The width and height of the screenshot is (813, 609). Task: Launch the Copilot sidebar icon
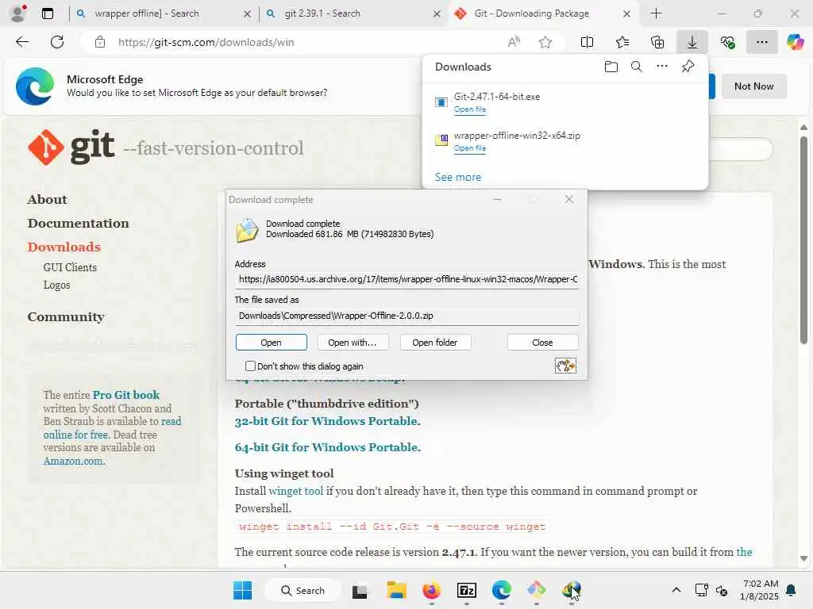[795, 42]
